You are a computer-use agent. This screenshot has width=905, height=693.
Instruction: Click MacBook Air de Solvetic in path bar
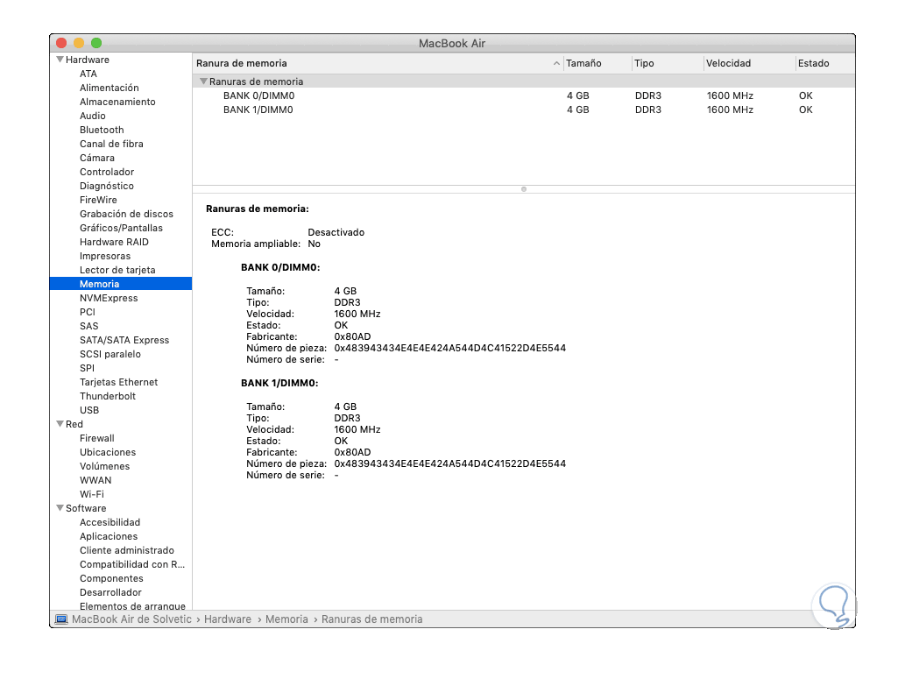pyautogui.click(x=131, y=619)
